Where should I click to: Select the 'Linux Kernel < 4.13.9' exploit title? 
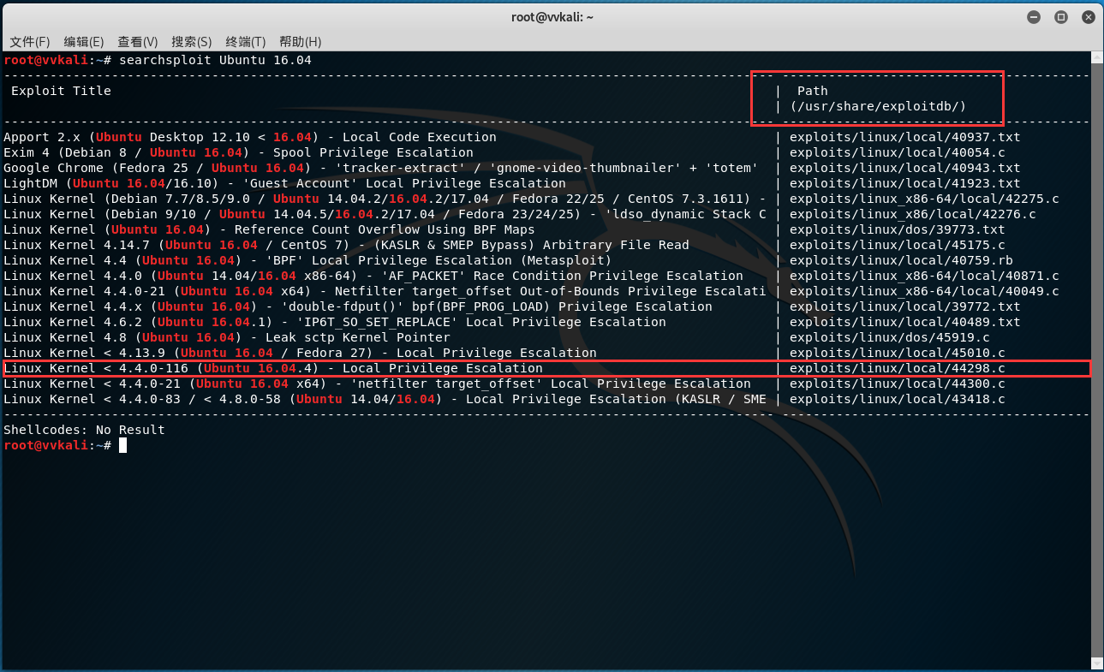click(x=300, y=353)
